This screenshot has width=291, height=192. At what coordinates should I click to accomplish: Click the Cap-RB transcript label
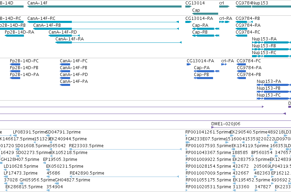point(200,32)
